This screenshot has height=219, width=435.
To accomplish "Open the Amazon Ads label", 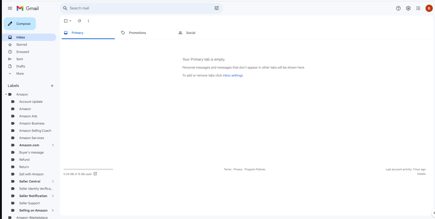I will pyautogui.click(x=28, y=116).
